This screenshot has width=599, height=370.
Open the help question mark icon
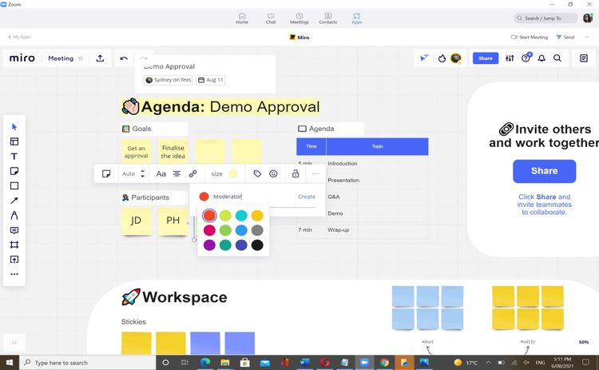point(526,58)
